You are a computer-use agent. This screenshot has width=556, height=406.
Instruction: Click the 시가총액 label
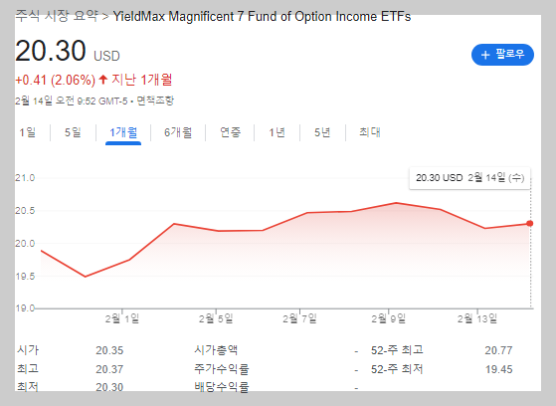pos(216,350)
